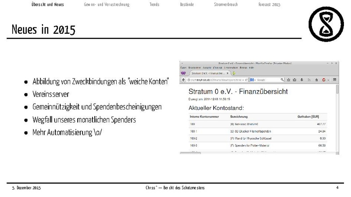
Task: Click the slide title Neues in 2015
Action: pos(43,29)
